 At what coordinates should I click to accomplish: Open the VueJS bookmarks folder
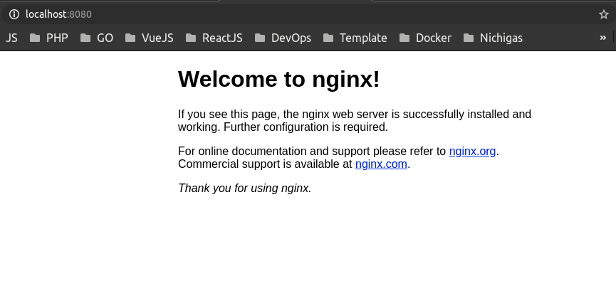click(x=150, y=38)
